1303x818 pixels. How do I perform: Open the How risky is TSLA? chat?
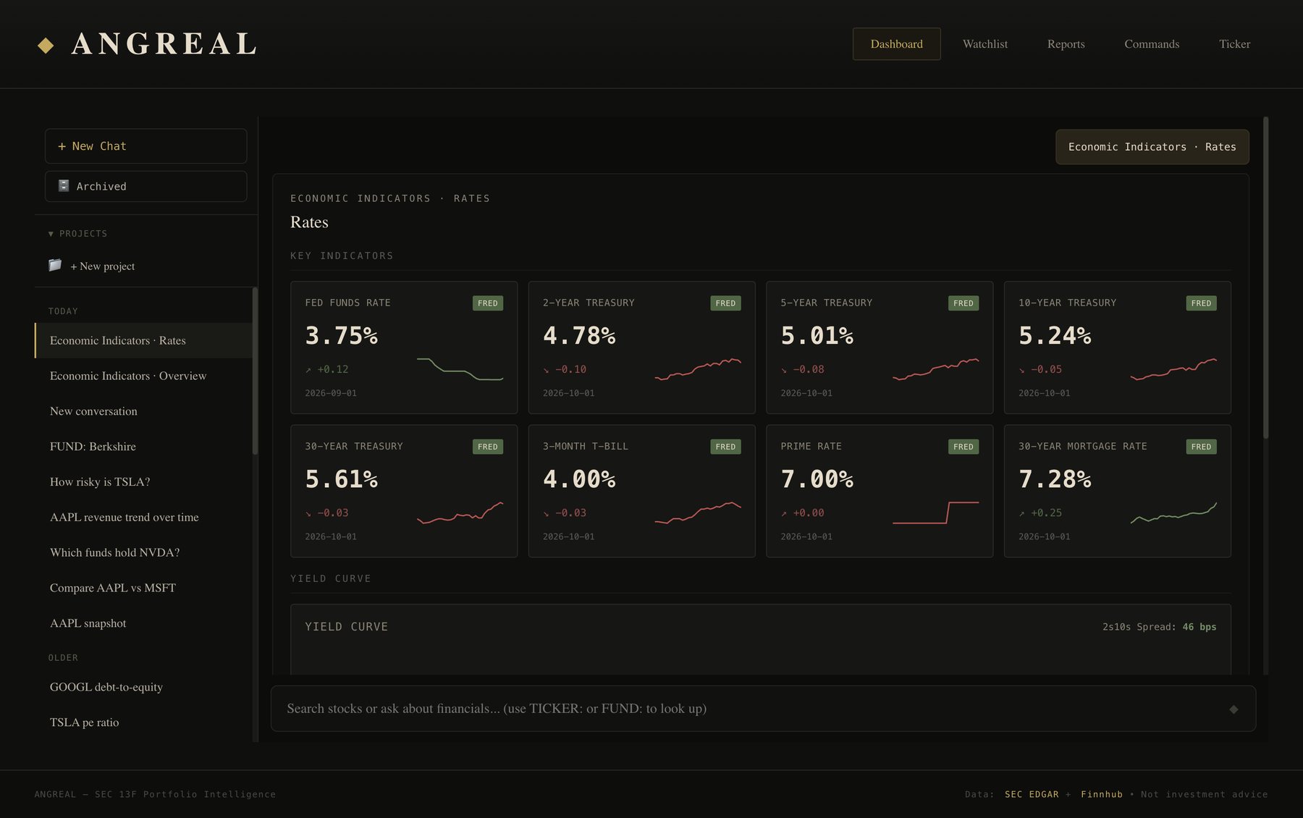[x=143, y=481]
